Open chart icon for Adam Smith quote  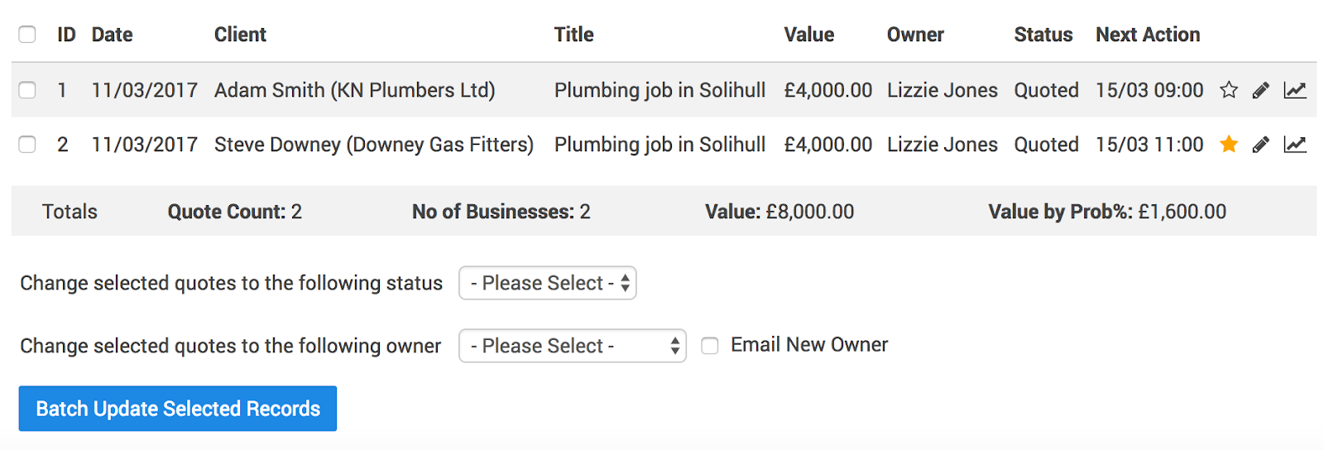coord(1295,90)
